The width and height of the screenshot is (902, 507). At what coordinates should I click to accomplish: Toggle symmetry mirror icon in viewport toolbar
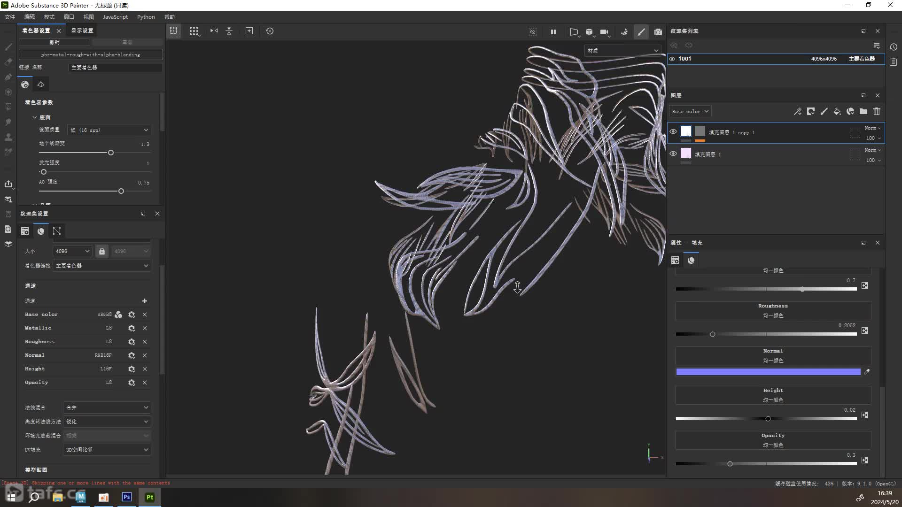[214, 31]
